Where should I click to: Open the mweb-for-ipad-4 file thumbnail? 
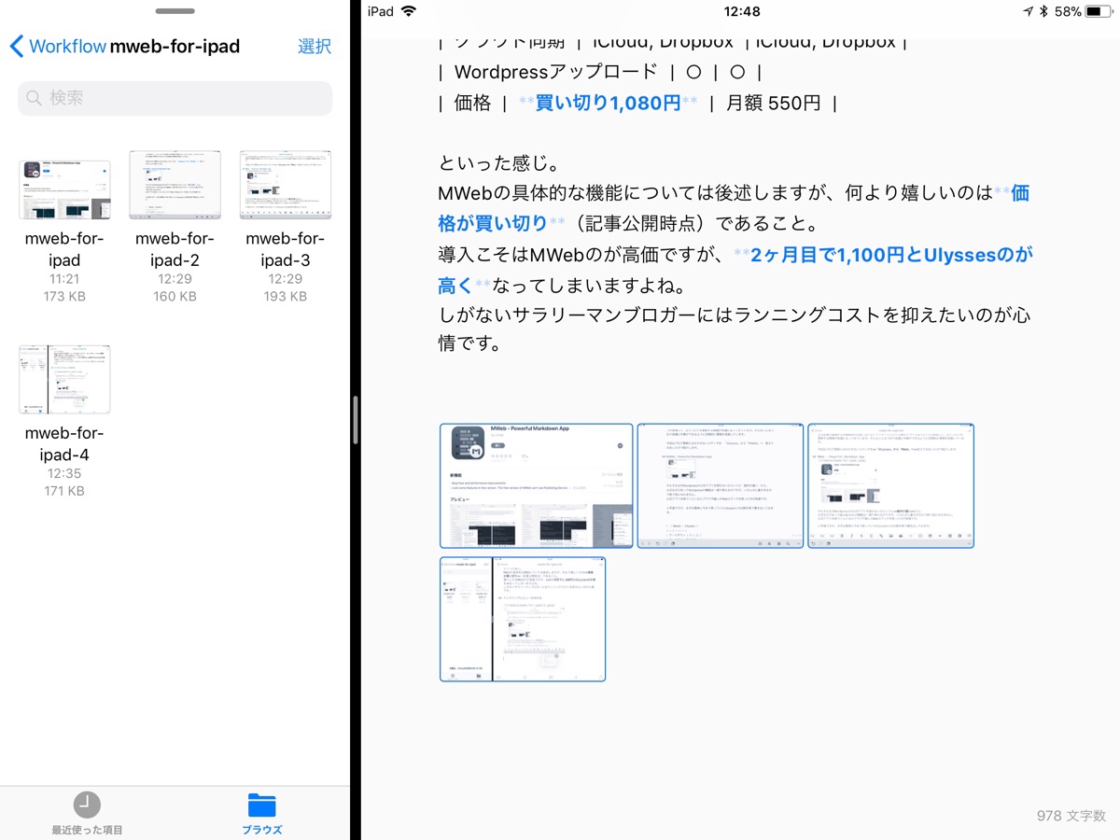click(64, 379)
